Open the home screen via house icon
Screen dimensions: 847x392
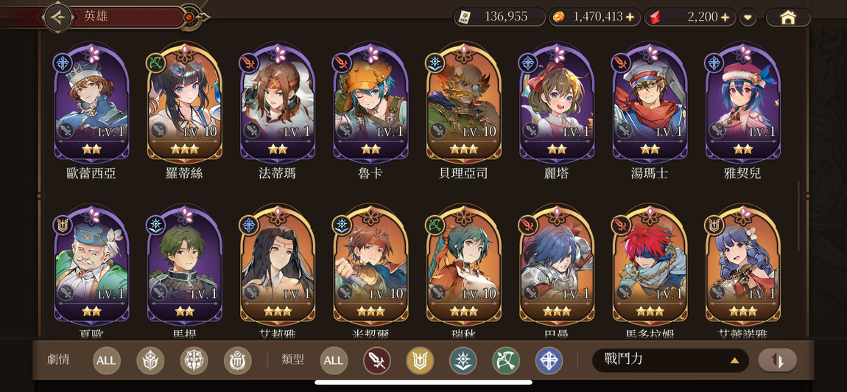[788, 17]
